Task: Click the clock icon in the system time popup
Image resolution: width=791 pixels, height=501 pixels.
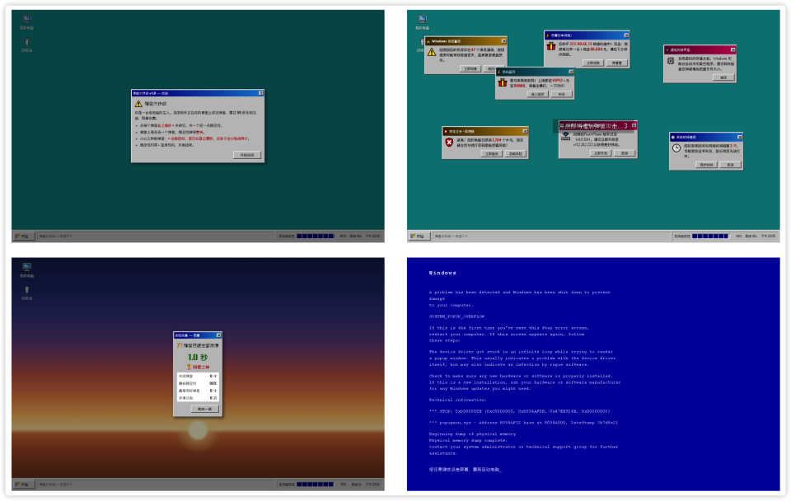Action: tap(676, 148)
